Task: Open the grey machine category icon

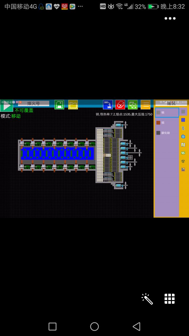Action: click(x=183, y=169)
